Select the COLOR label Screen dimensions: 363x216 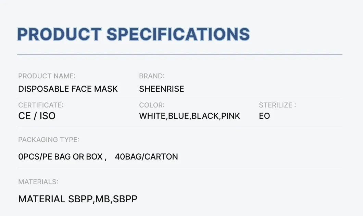[152, 105]
